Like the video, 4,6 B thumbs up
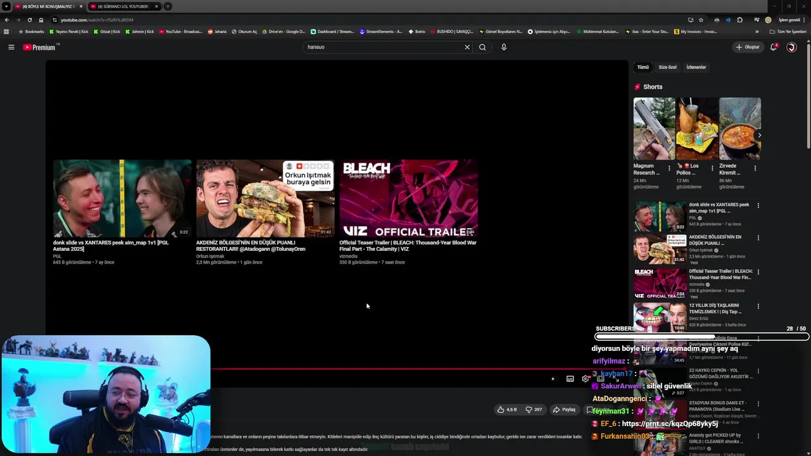The image size is (811, 456). [506, 409]
